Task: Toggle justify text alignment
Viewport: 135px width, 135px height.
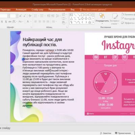Action: tap(48, 21)
